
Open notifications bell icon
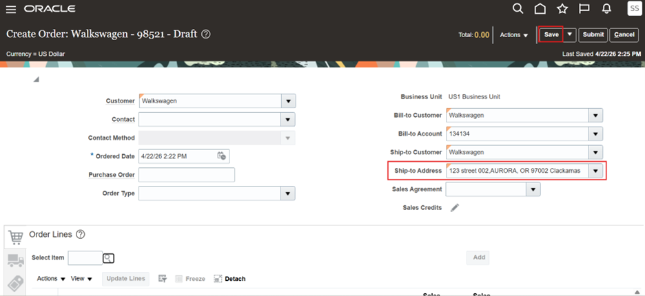[x=606, y=9]
